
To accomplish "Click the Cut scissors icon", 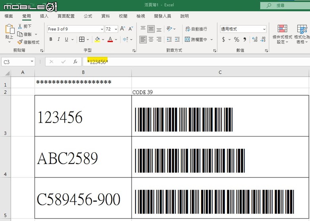I will pyautogui.click(x=20, y=26).
